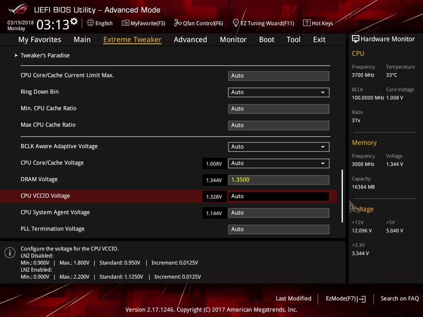Open the clock settings gear icon
The width and height of the screenshot is (423, 317).
click(x=74, y=21)
